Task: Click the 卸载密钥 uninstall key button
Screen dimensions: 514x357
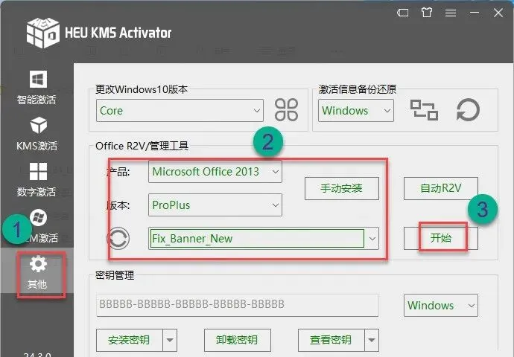Action: coord(238,340)
